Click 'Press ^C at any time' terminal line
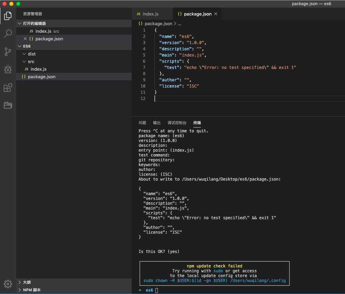 (x=173, y=131)
